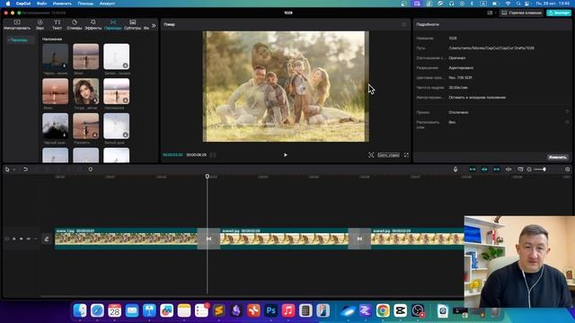The height and width of the screenshot is (323, 575).
Task: Select the Черный дым transition thumbnail
Action: (56, 126)
